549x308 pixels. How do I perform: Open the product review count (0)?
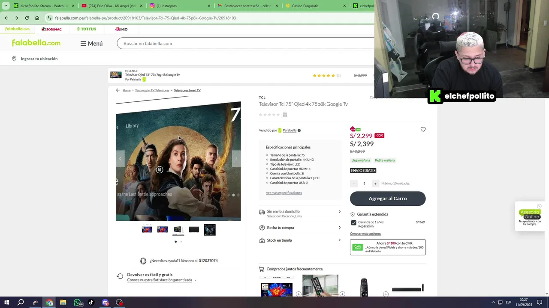(x=285, y=114)
